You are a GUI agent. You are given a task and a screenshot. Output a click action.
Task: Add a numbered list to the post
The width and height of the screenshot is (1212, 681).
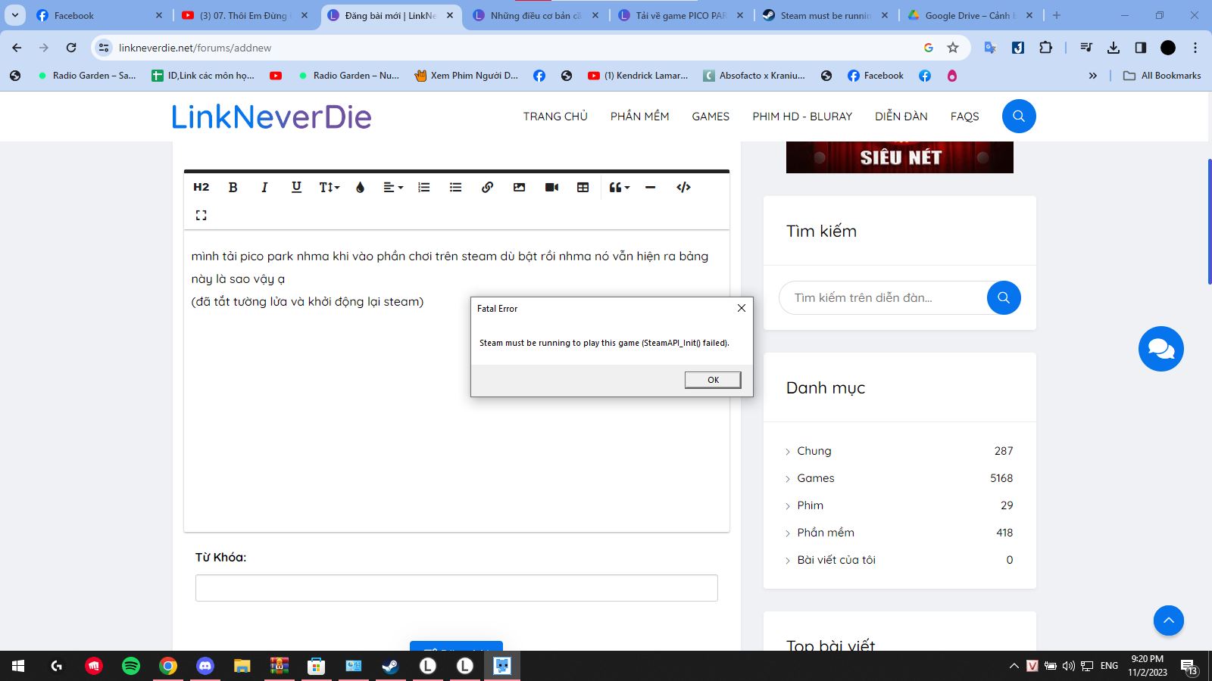coord(424,188)
